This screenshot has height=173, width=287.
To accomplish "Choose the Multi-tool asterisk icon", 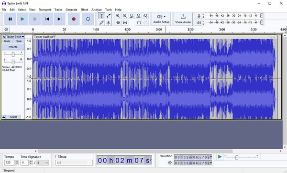I will pos(109,22).
